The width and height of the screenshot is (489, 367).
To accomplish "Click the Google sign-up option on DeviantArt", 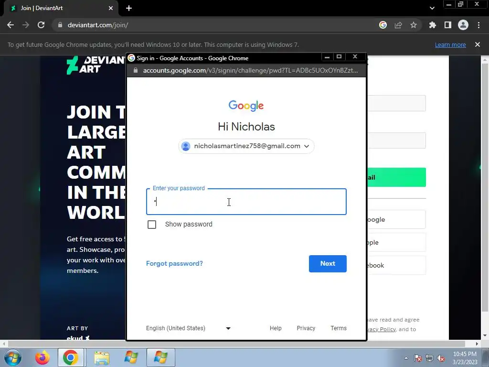I will (396, 219).
